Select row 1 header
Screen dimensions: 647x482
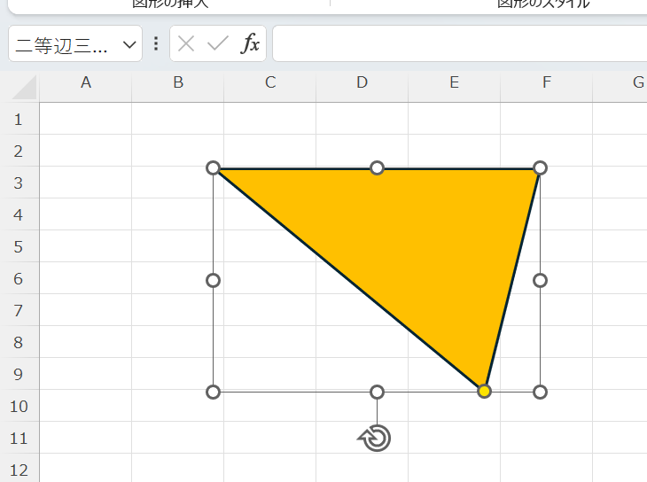pyautogui.click(x=19, y=120)
